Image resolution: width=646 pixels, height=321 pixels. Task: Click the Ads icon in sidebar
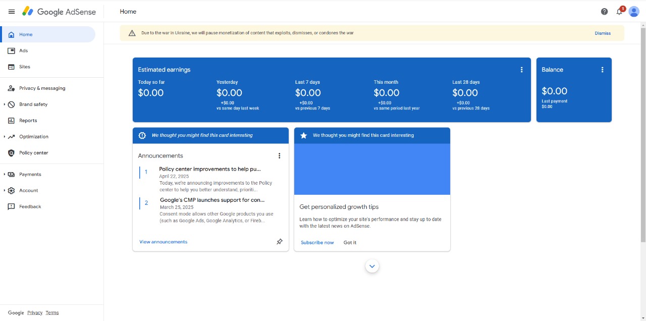[x=11, y=51]
